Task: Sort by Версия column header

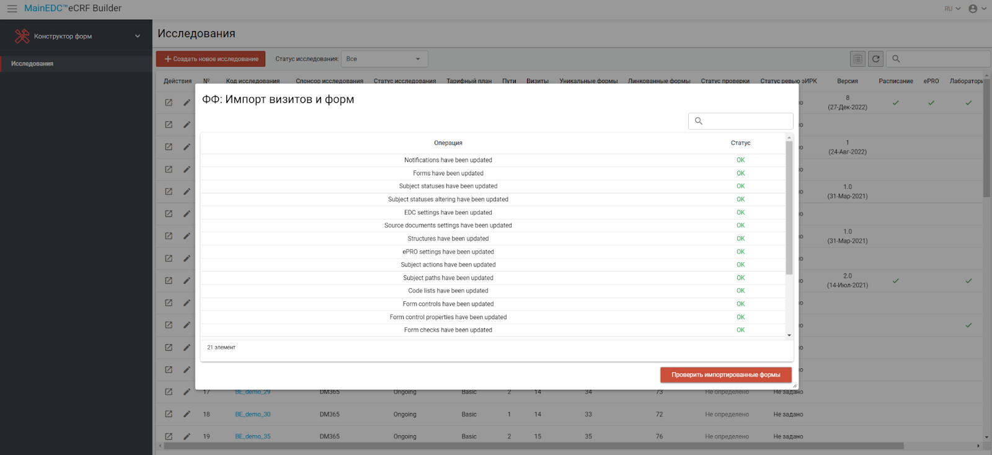Action: (848, 81)
